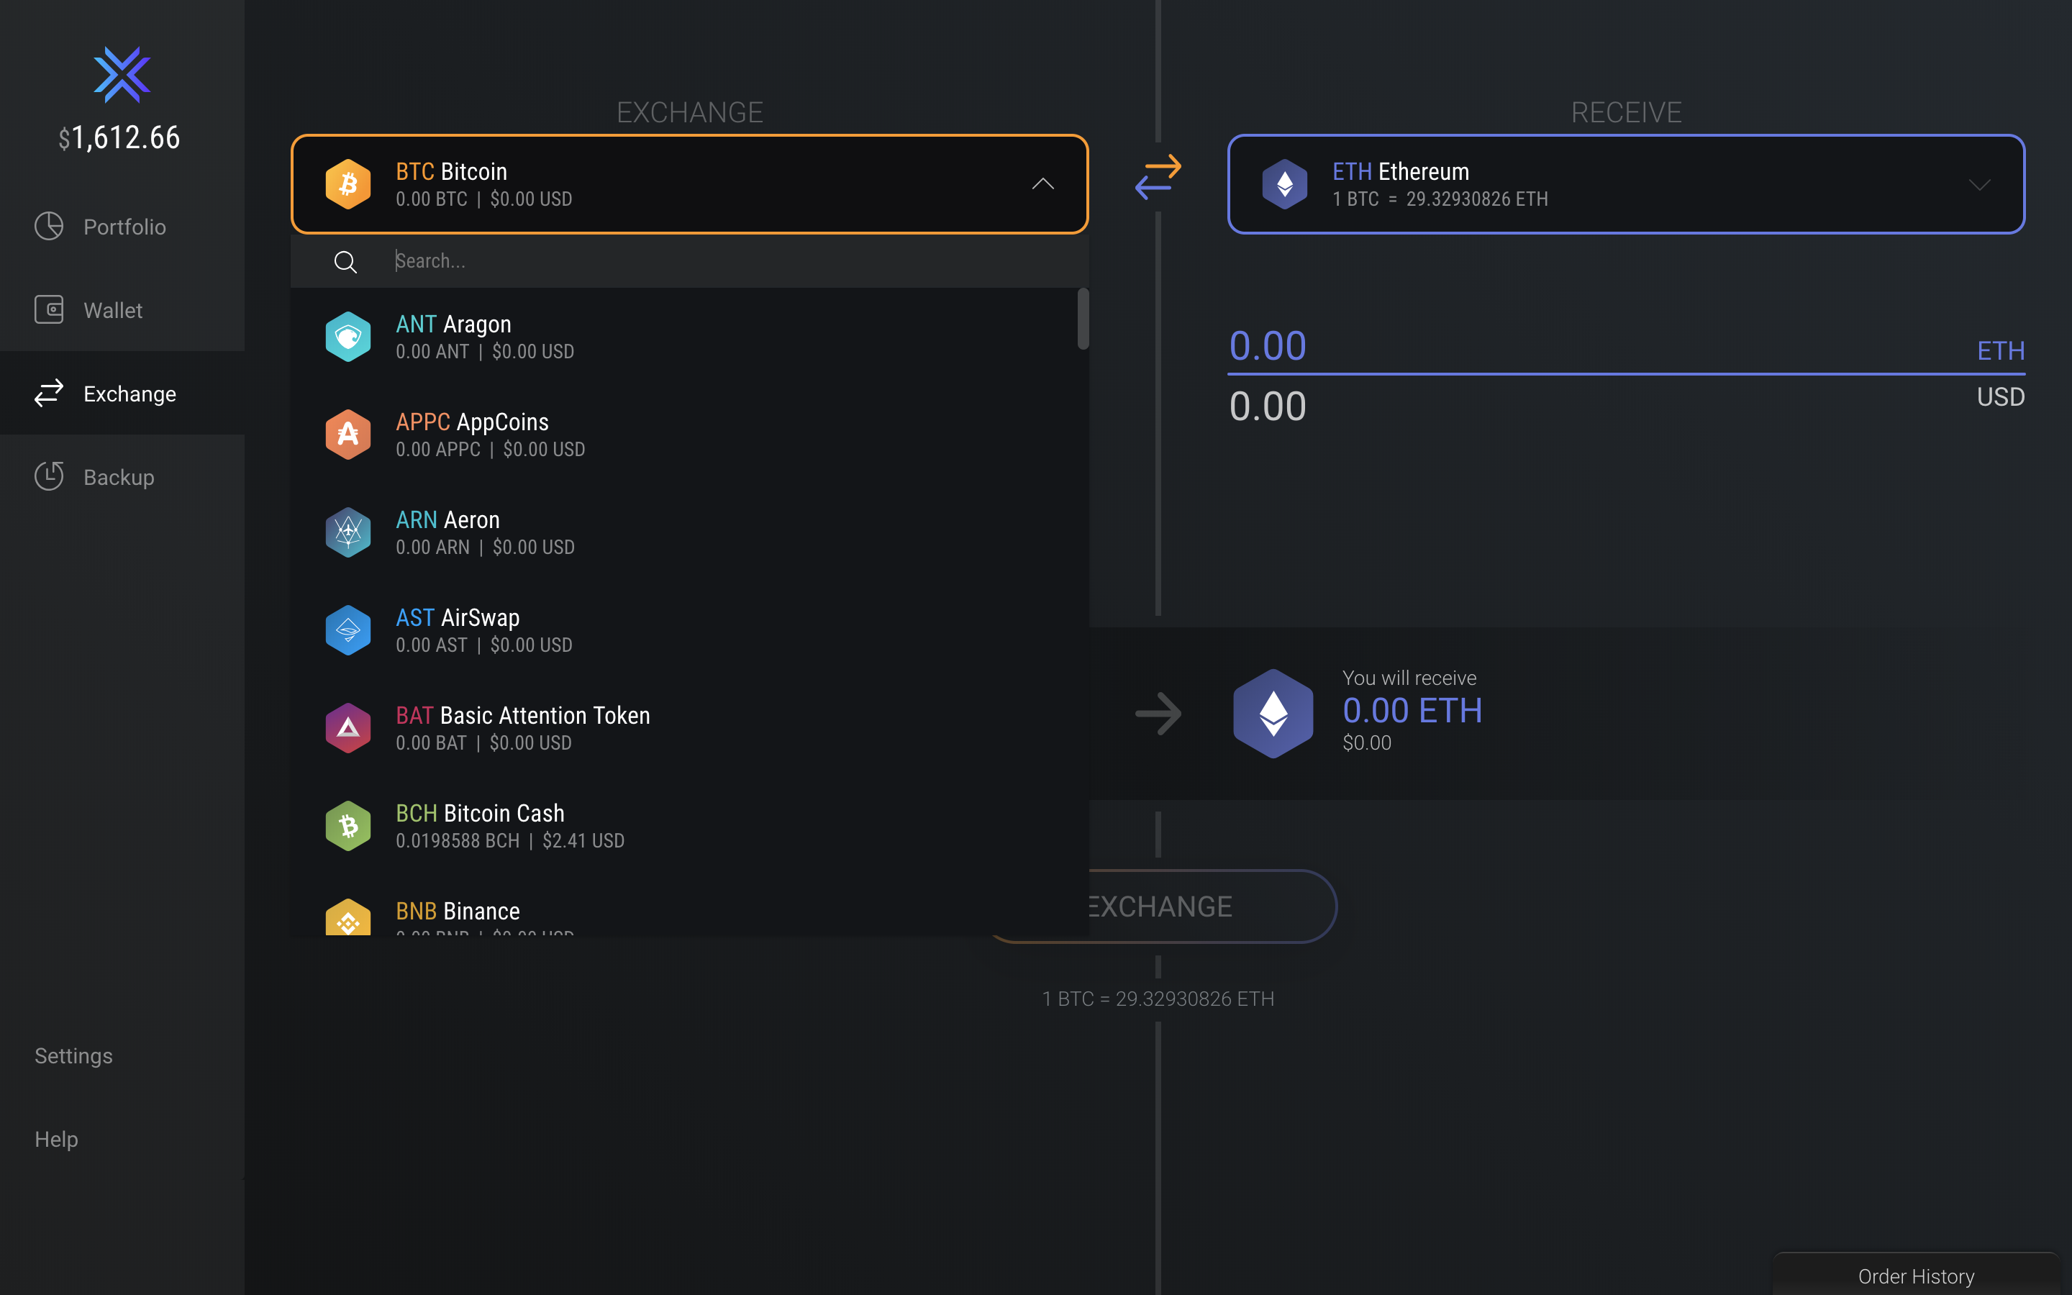
Task: Open the Backup section
Action: click(118, 477)
